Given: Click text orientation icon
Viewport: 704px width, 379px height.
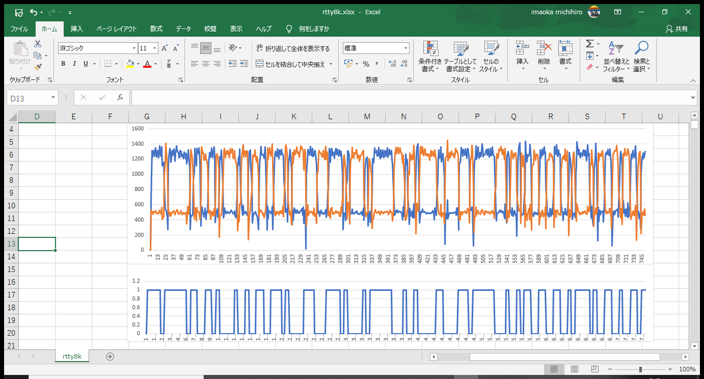Looking at the screenshot, I should tap(233, 48).
